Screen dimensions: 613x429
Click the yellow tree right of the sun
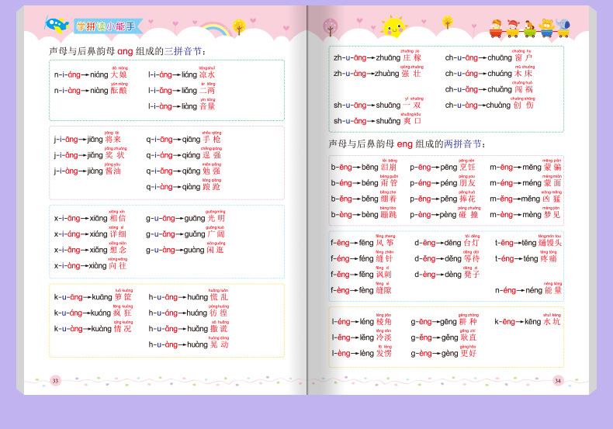click(x=447, y=22)
